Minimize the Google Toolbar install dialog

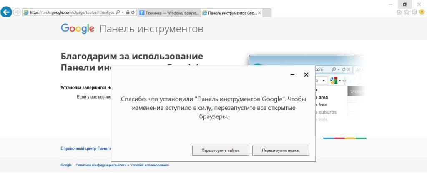(x=292, y=74)
